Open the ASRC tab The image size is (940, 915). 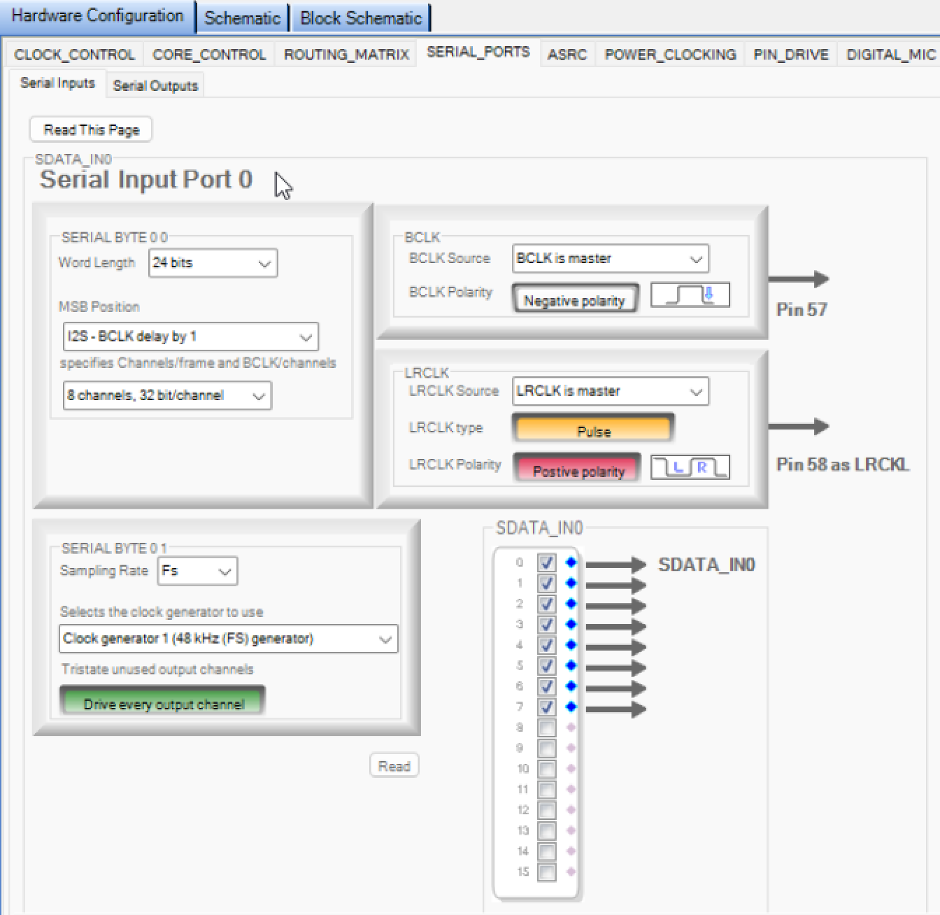point(567,54)
